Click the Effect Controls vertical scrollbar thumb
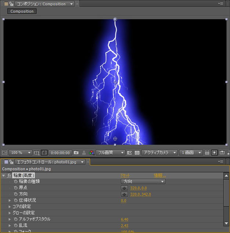This screenshot has height=233, width=230. pyautogui.click(x=226, y=193)
